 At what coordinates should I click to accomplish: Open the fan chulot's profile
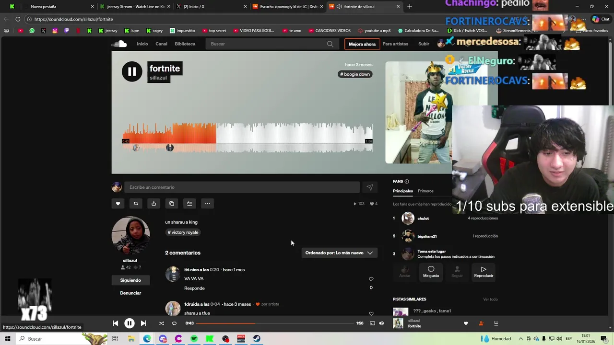423,218
